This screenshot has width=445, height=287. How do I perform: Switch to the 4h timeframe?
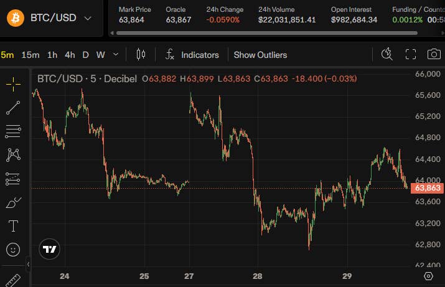pos(70,55)
